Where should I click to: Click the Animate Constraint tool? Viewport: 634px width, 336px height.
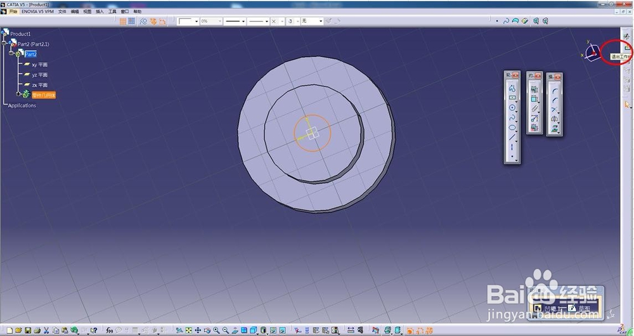534,119
